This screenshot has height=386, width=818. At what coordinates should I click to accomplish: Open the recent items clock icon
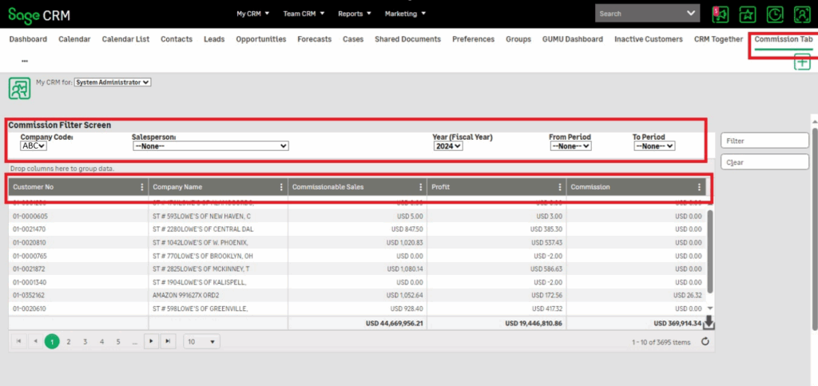point(774,14)
